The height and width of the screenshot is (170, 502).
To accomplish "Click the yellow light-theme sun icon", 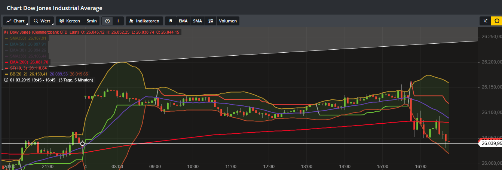I will point(496,21).
